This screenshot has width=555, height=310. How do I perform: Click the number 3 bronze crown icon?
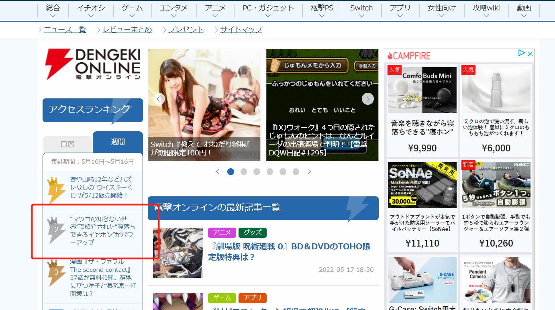point(56,273)
